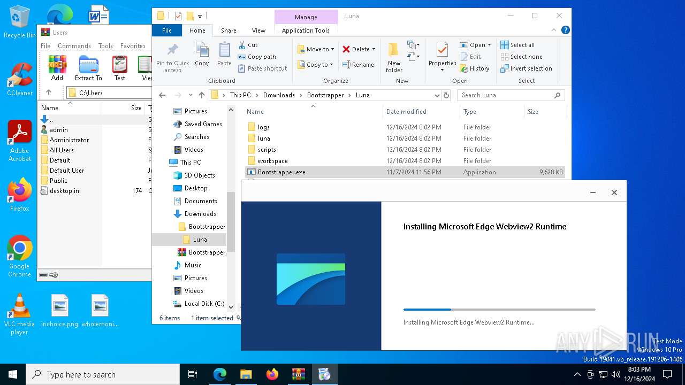Click the WinRAR C:\Users path field
The width and height of the screenshot is (685, 385).
(x=109, y=93)
